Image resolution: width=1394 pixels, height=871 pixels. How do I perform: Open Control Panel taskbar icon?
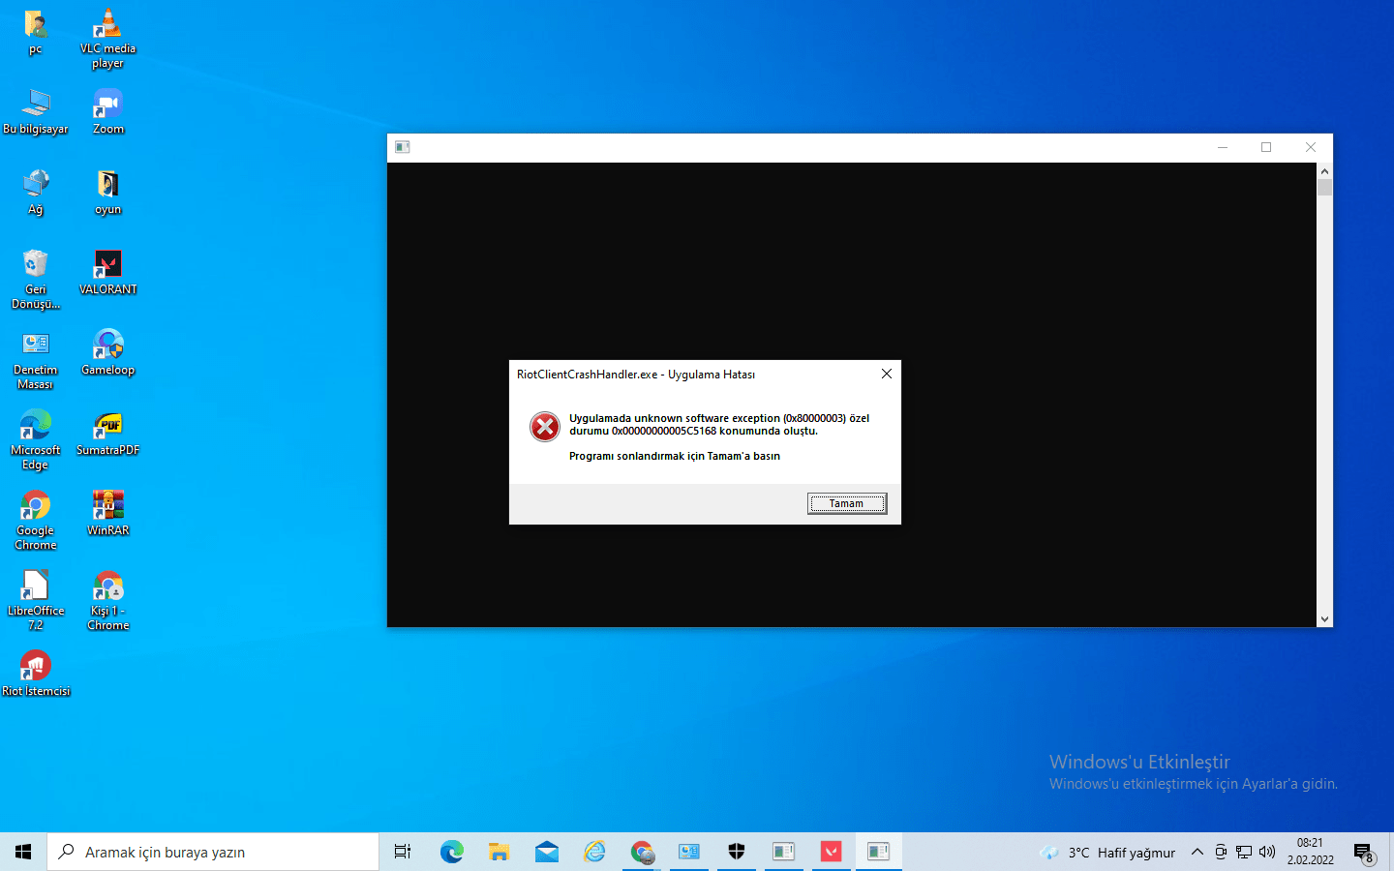tap(689, 852)
